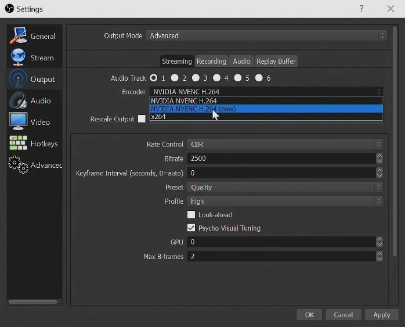Choose NVIDIA NVENC H.264 (new) option
The height and width of the screenshot is (327, 405).
[266, 109]
